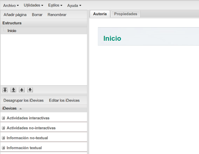Click plus icon next to Actividades interactivas
This screenshot has width=199, height=154.
tap(3, 118)
